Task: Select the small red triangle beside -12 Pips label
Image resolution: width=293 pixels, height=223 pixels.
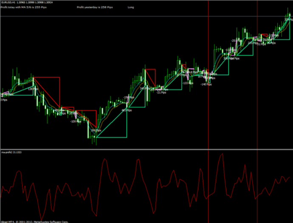Action: coord(265,35)
